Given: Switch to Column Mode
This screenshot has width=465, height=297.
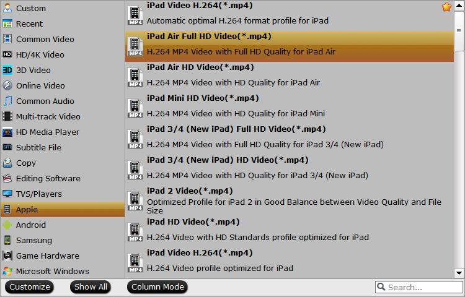Looking at the screenshot, I should coord(157,287).
